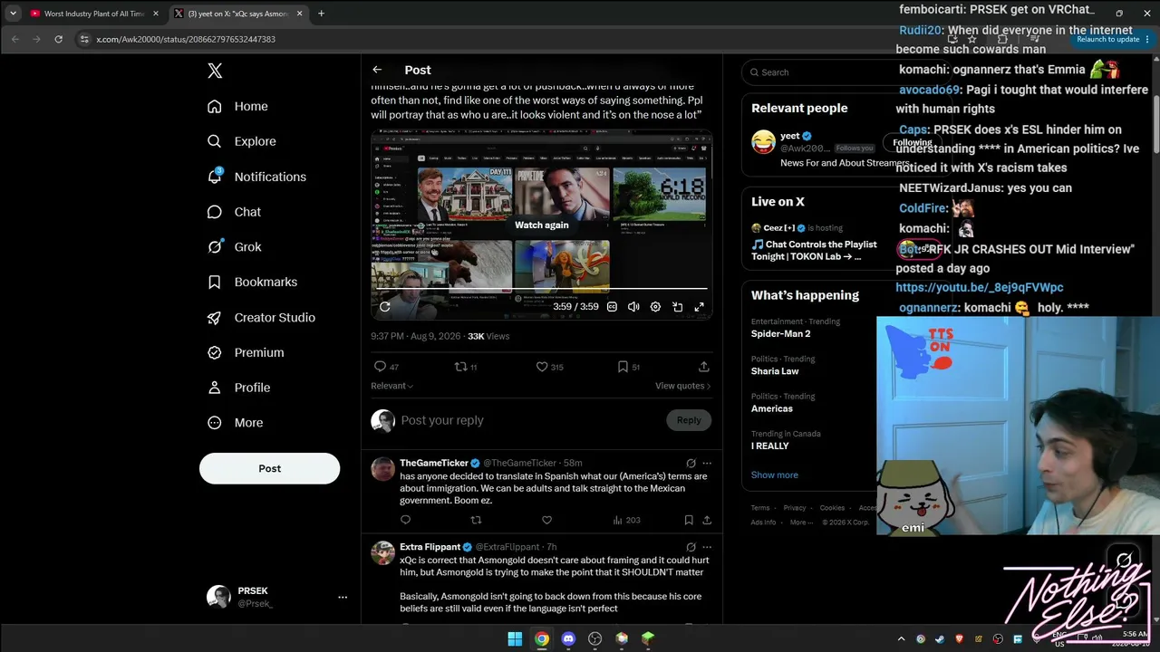Open Discord from the taskbar

[568, 638]
